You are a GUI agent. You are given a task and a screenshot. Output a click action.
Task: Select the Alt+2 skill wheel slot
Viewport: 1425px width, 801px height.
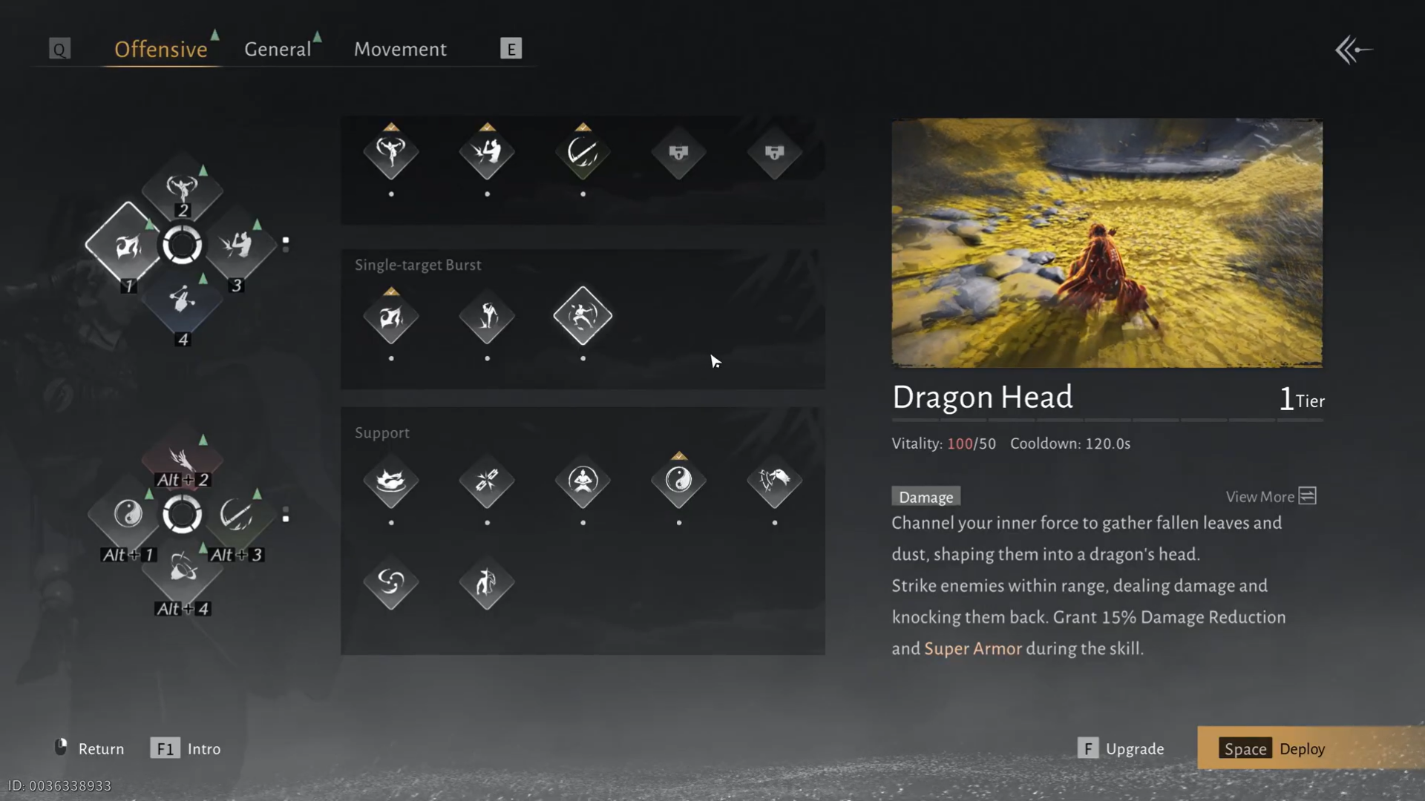[182, 460]
